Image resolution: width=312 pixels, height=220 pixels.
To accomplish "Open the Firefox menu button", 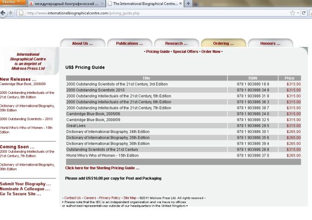I will pos(13,2).
